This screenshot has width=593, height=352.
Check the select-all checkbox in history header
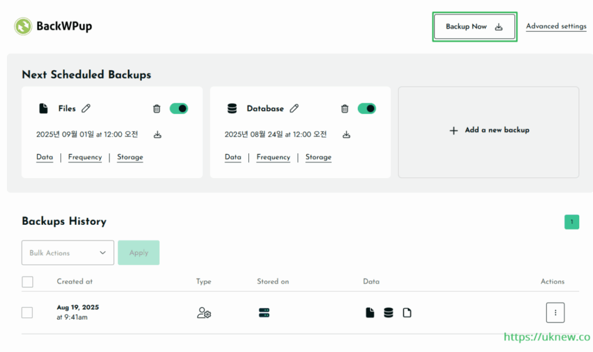(x=27, y=282)
